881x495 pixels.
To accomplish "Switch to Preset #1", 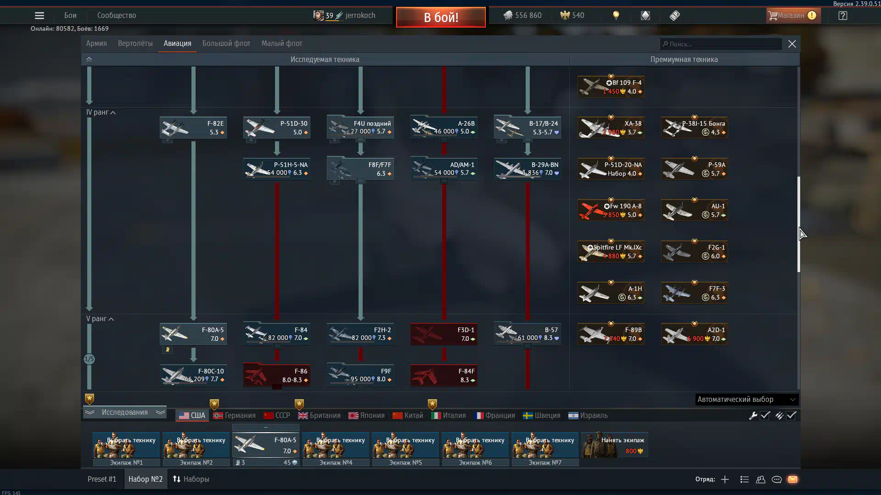I will (102, 479).
